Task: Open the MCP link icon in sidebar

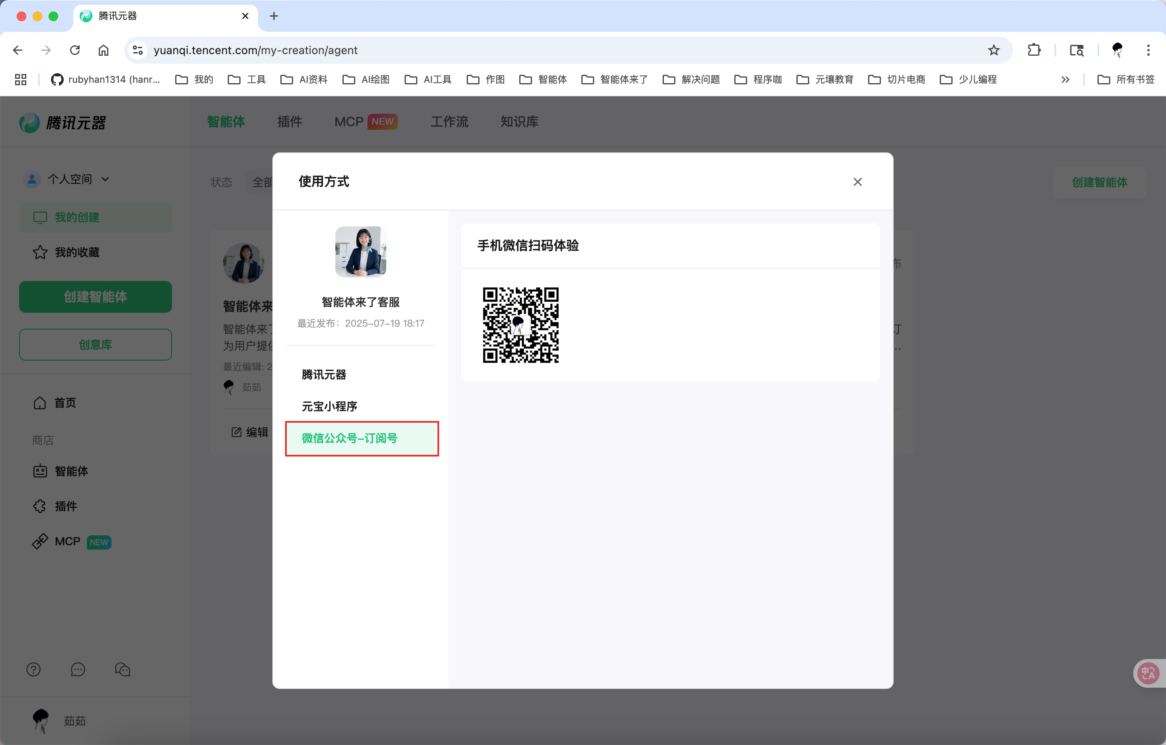Action: coord(41,541)
